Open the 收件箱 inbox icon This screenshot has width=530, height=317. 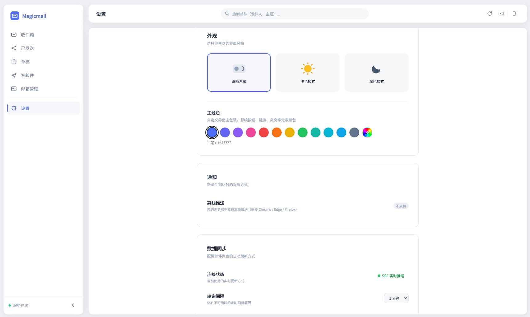(14, 35)
